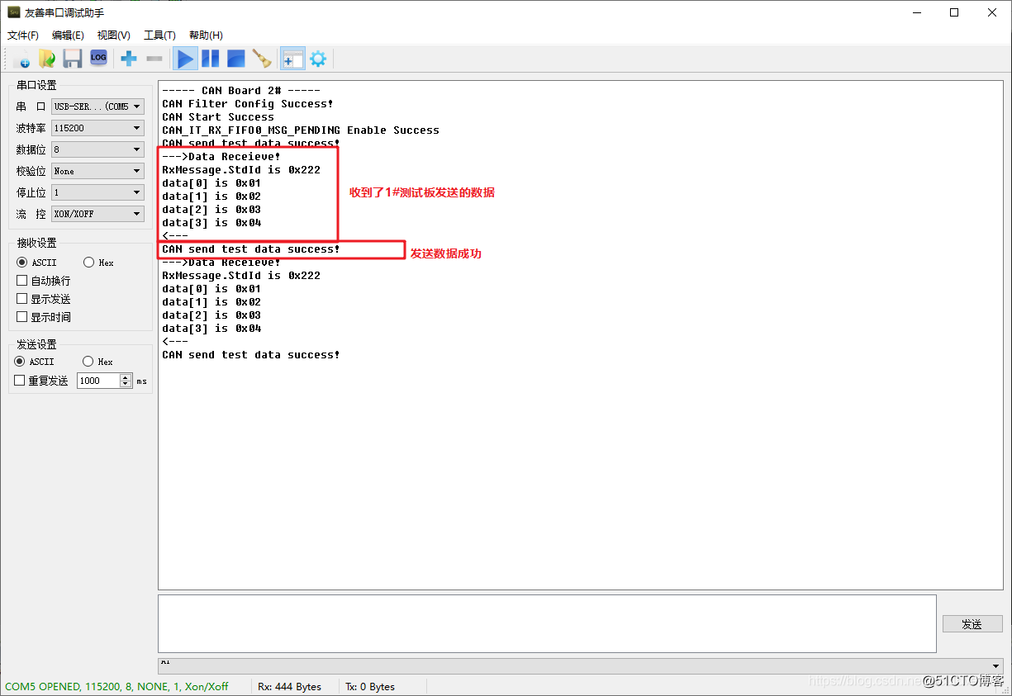Image resolution: width=1012 pixels, height=696 pixels.
Task: Save data with the floppy disk icon
Action: pyautogui.click(x=73, y=59)
